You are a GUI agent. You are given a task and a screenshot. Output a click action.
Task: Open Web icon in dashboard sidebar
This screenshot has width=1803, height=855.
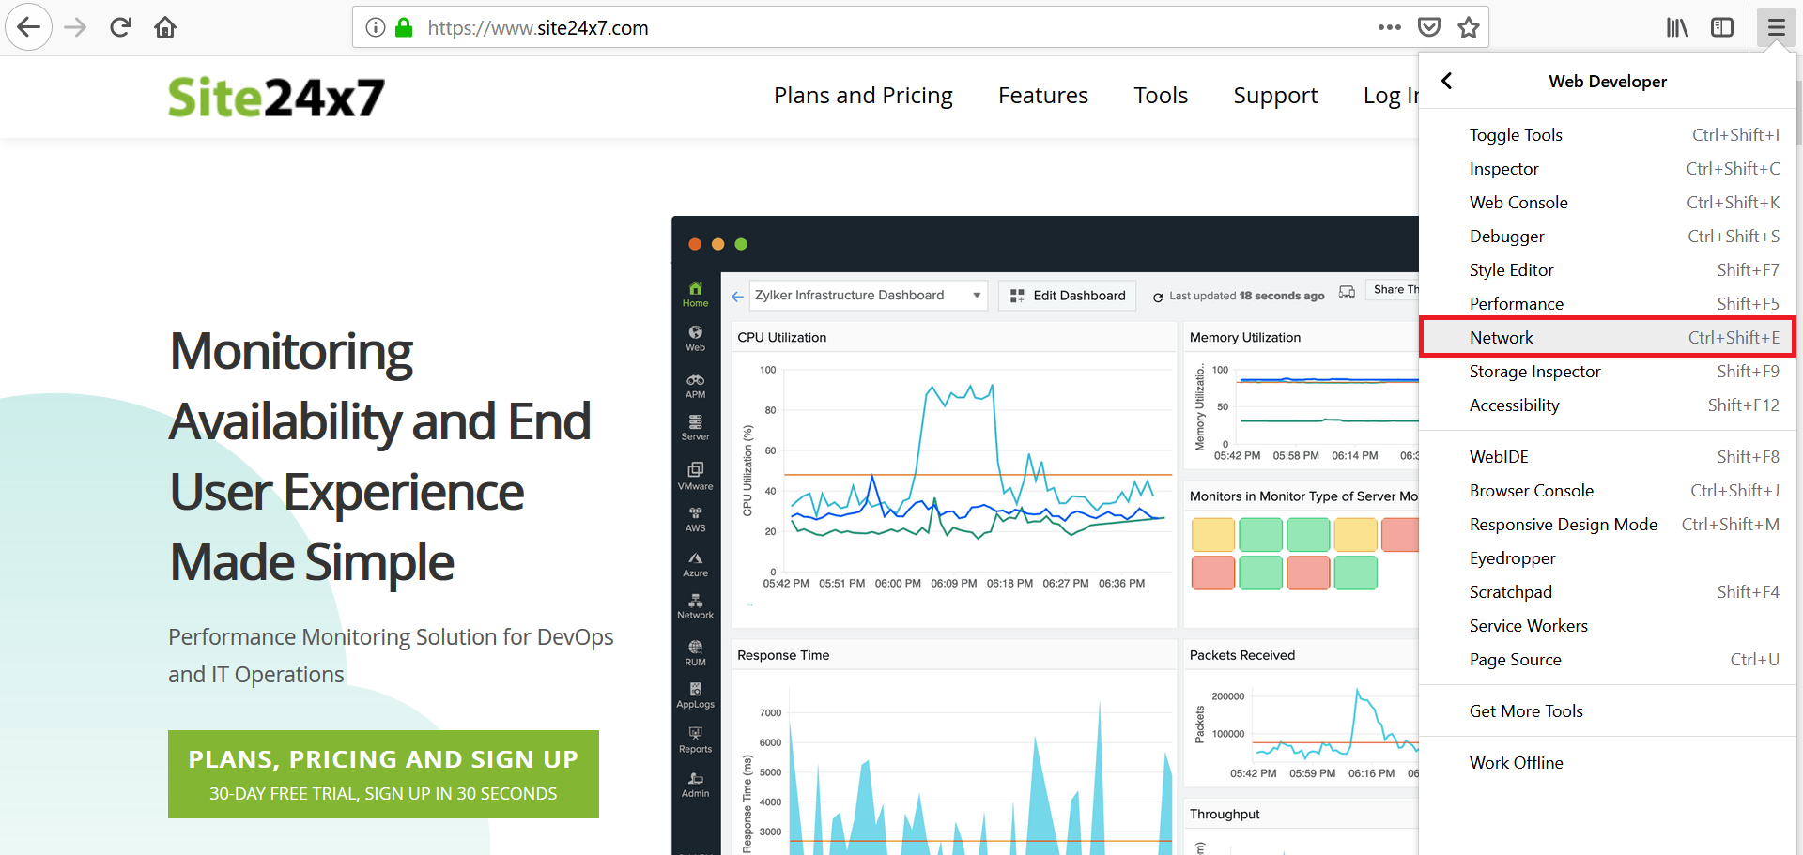[696, 338]
